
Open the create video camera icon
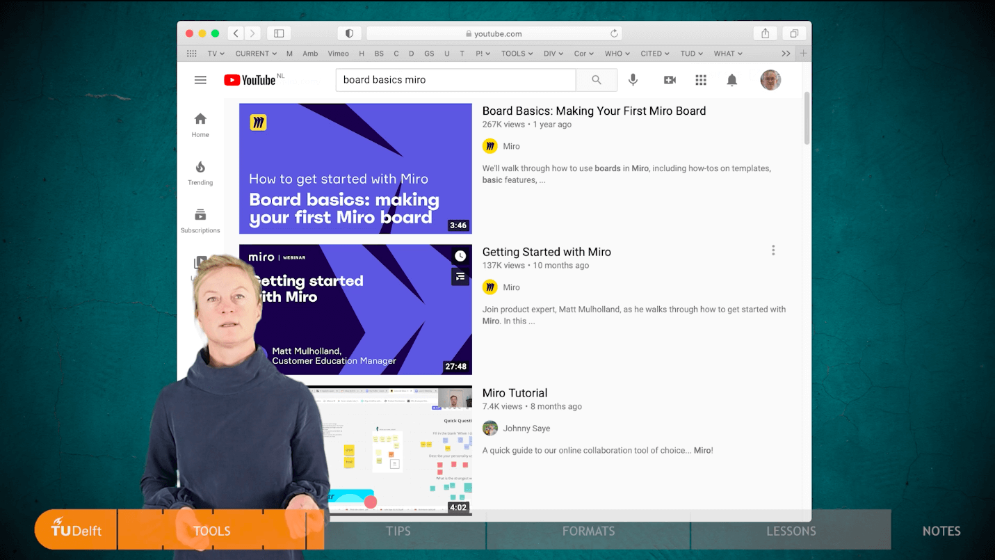(x=670, y=80)
